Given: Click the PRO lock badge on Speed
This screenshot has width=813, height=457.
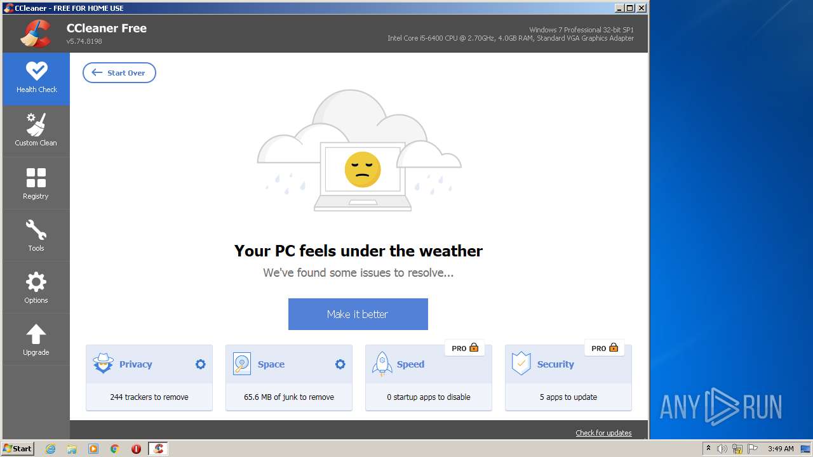Looking at the screenshot, I should click(x=465, y=348).
